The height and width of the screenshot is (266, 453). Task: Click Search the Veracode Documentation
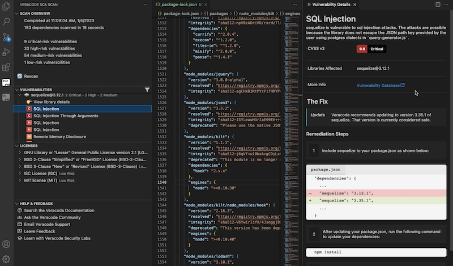pos(59,210)
